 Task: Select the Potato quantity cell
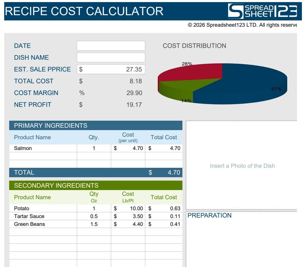(x=94, y=208)
